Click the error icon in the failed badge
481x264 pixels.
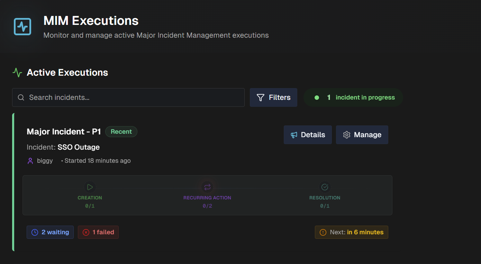click(x=86, y=232)
